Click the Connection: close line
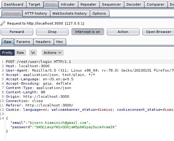 tap(25, 101)
